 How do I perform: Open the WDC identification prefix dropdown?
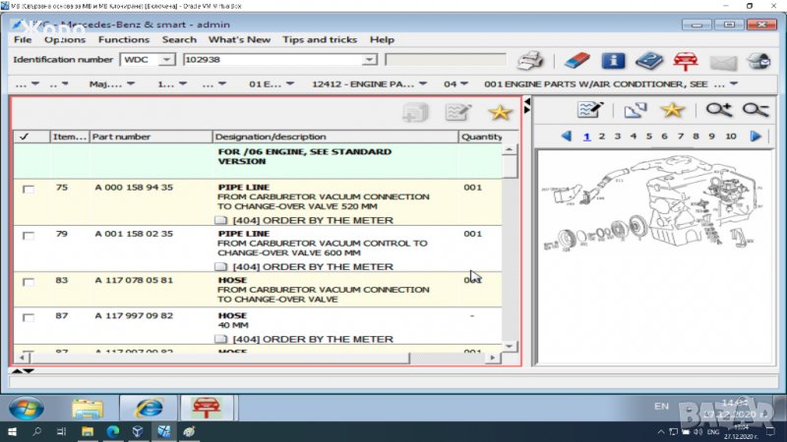166,60
